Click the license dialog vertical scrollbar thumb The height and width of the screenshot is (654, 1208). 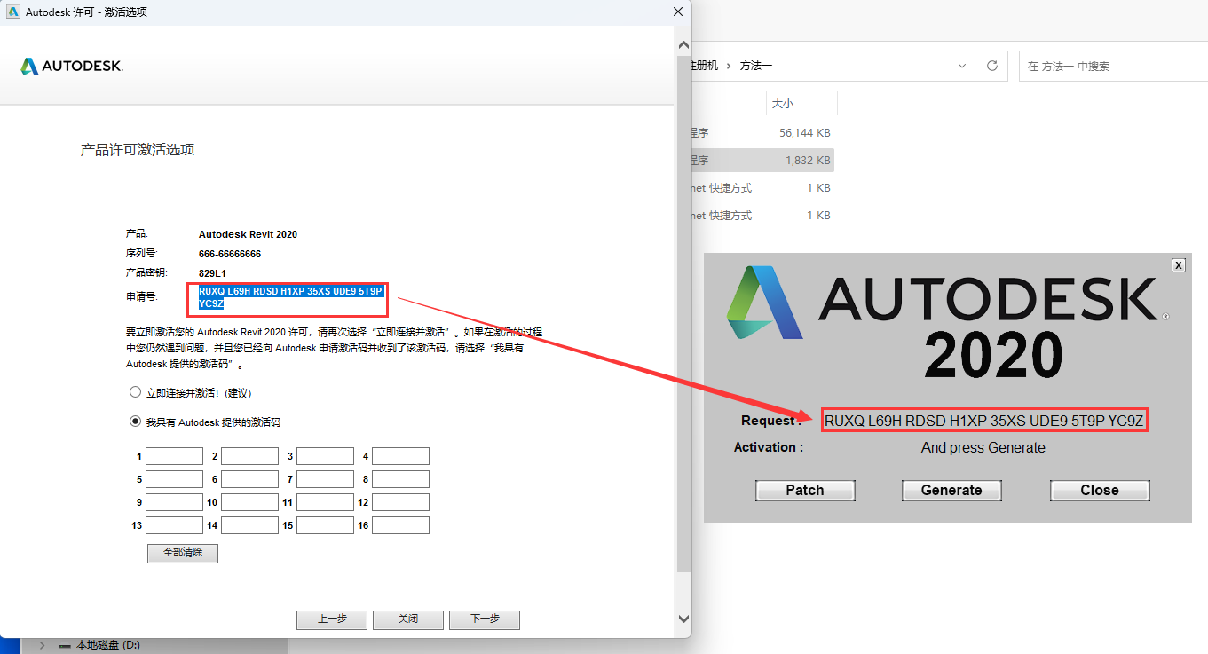[683, 312]
